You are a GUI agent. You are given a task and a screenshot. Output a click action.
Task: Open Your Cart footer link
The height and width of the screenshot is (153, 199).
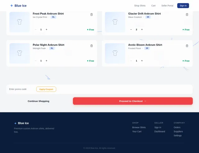[137, 131]
